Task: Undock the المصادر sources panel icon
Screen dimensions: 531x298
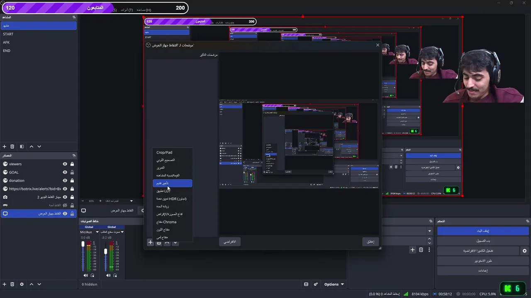Action: (x=74, y=156)
